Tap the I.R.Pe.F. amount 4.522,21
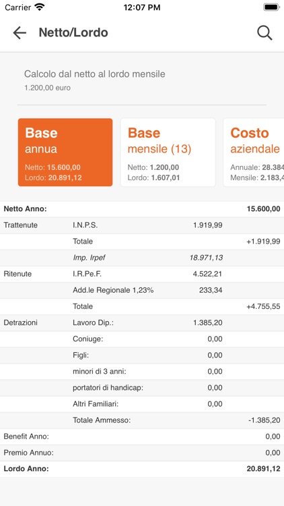 point(208,274)
